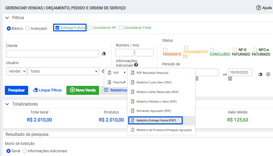The height and width of the screenshot is (156, 273).
Task: Open calendar icon below the end date
Action: coord(230,79)
